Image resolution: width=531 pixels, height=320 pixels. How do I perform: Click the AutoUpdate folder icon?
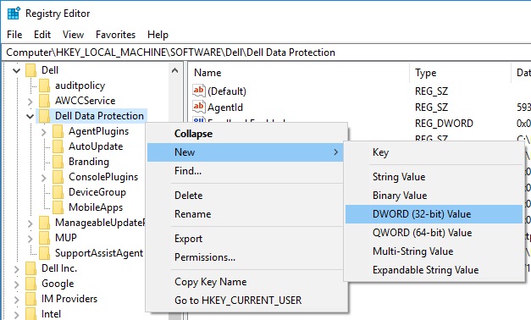tap(58, 146)
